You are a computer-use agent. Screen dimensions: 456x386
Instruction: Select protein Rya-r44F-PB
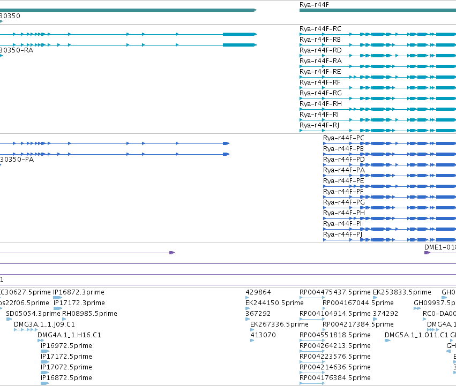coord(343,149)
